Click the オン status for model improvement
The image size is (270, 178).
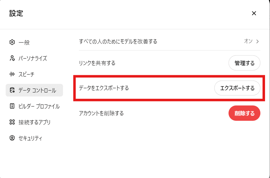tap(248, 41)
